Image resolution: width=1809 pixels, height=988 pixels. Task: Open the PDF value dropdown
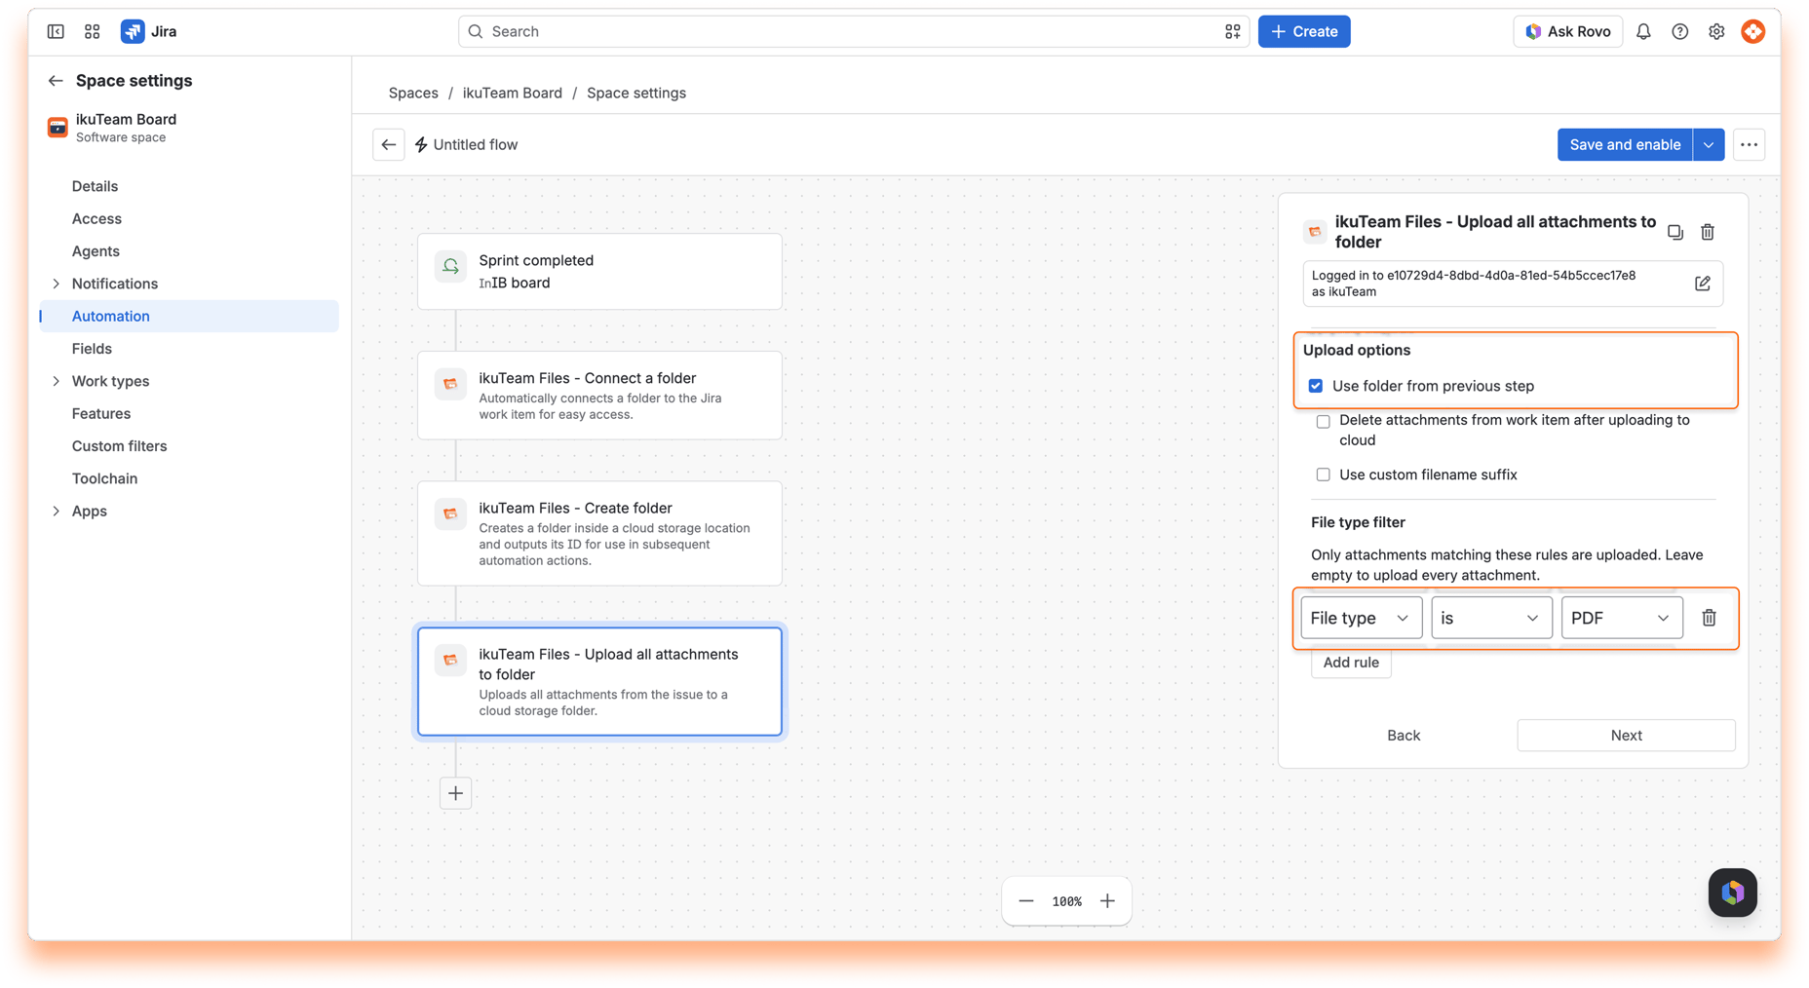(1621, 618)
